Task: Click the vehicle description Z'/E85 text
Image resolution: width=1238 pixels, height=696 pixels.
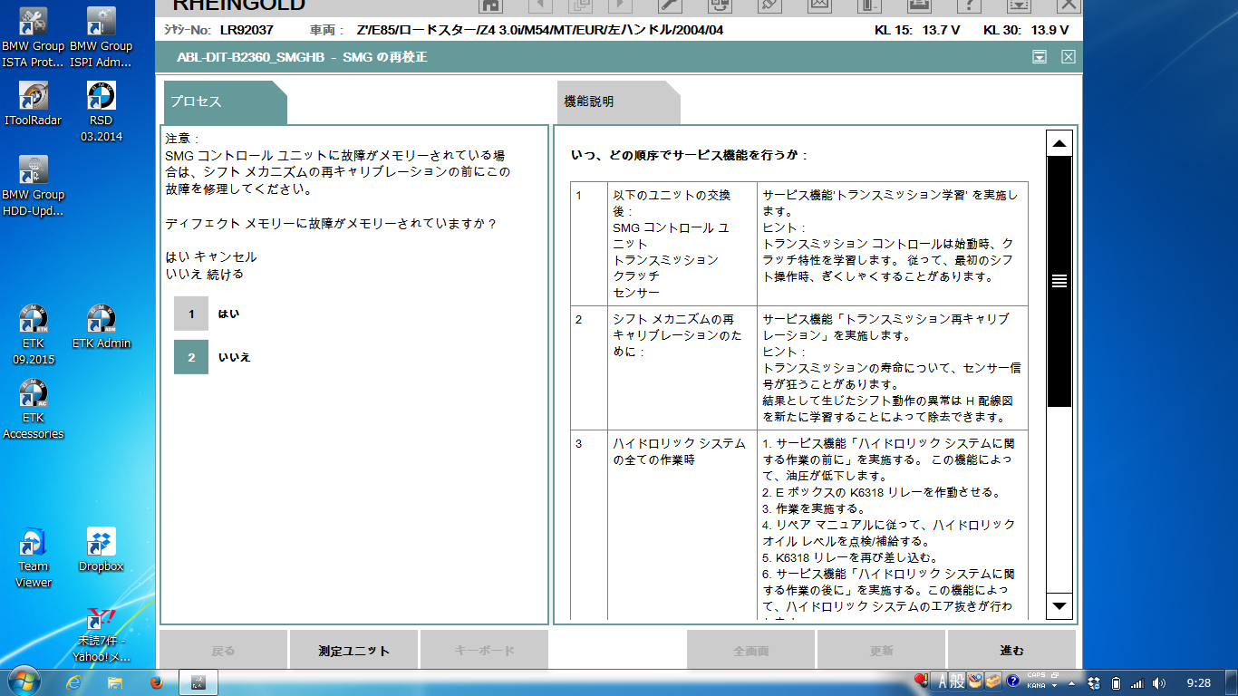Action: [x=540, y=29]
